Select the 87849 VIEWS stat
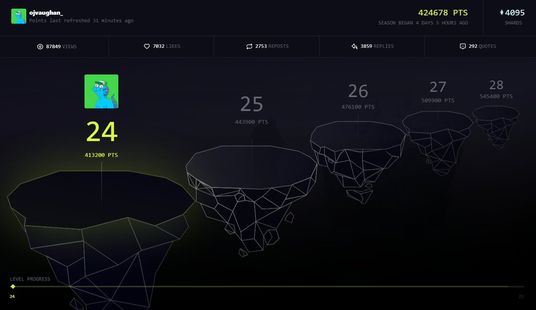 point(57,46)
